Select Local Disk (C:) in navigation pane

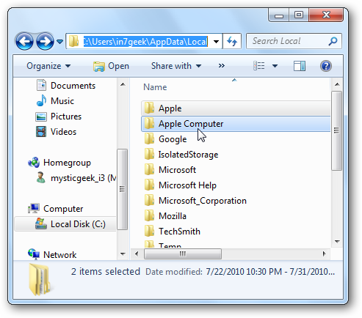tap(65, 224)
